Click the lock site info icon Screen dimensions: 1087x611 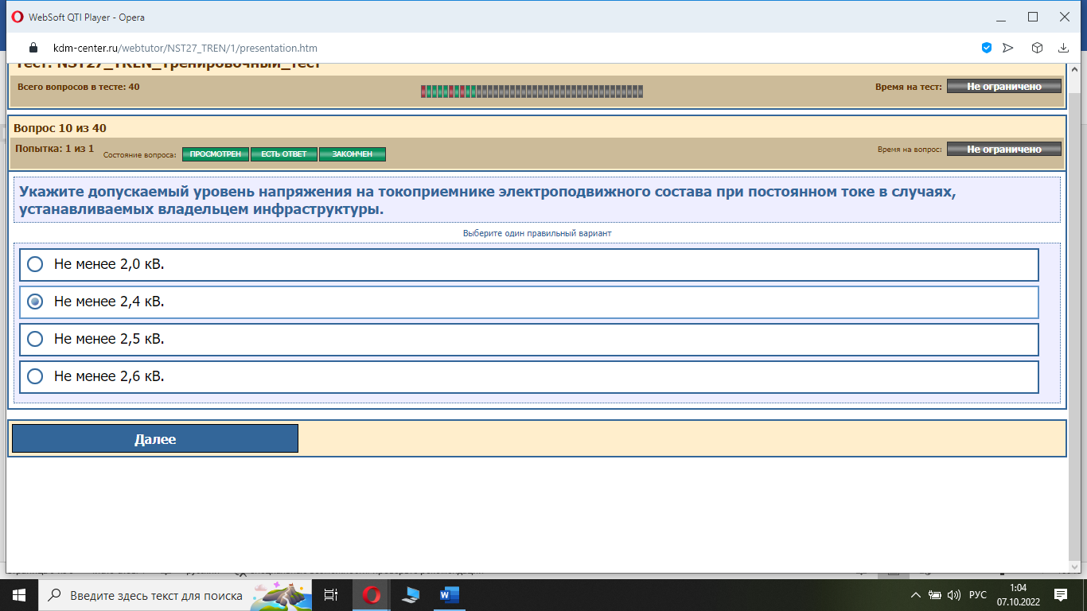33,48
